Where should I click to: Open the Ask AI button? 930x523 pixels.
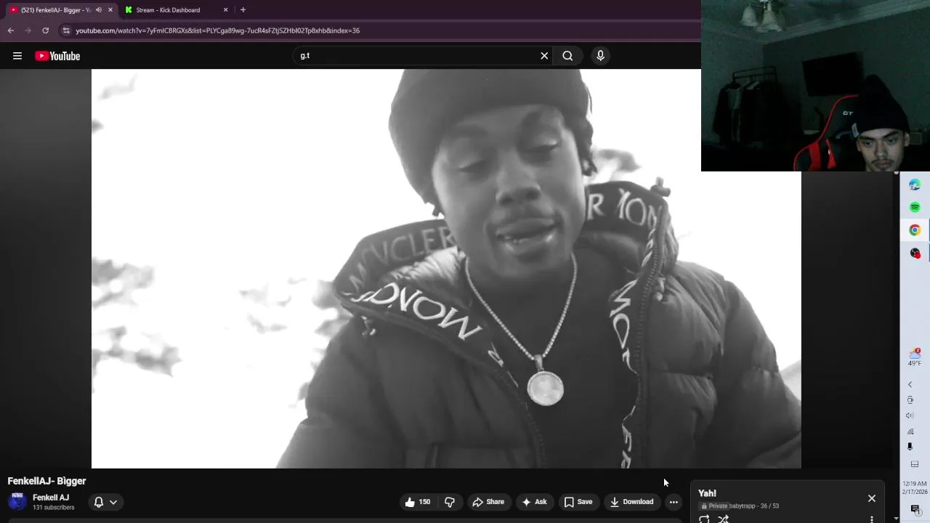(534, 502)
